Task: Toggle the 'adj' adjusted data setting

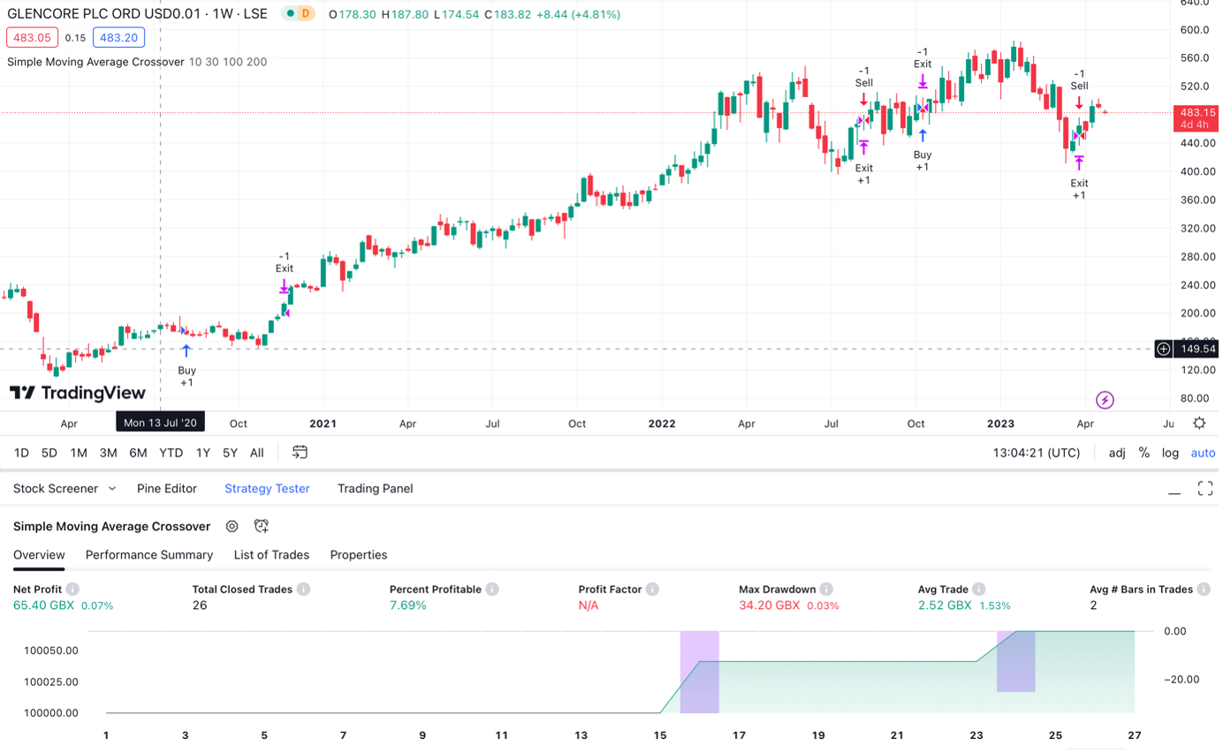Action: (1116, 453)
